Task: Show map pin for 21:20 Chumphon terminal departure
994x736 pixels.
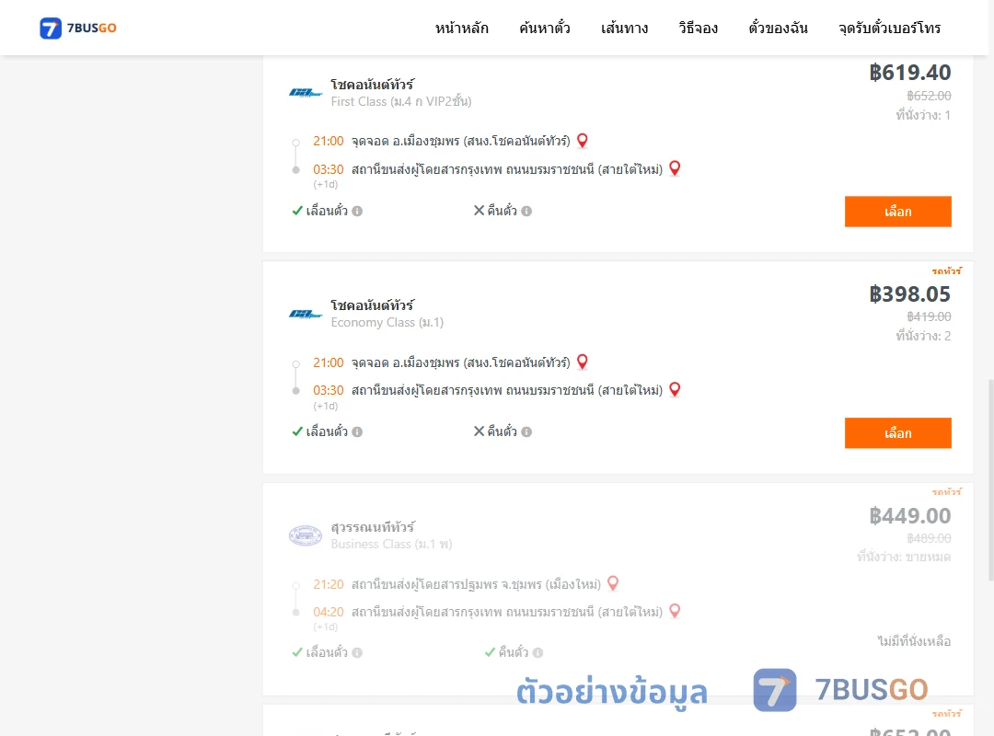Action: click(612, 582)
